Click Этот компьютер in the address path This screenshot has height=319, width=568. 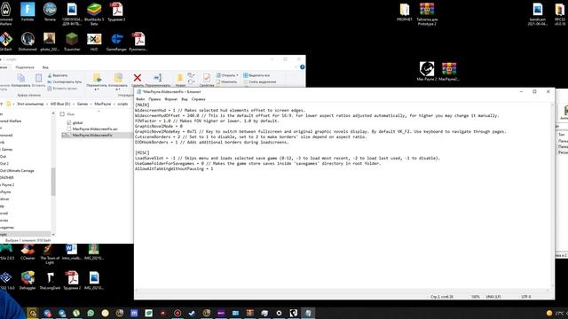click(x=30, y=104)
